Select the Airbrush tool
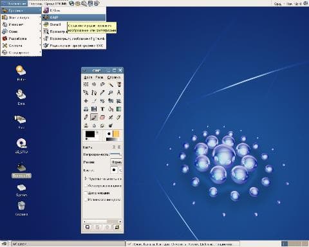The image size is (309, 247). (x=111, y=117)
